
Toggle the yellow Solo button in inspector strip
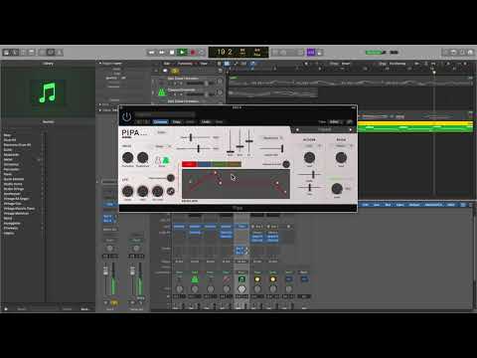[x=114, y=302]
